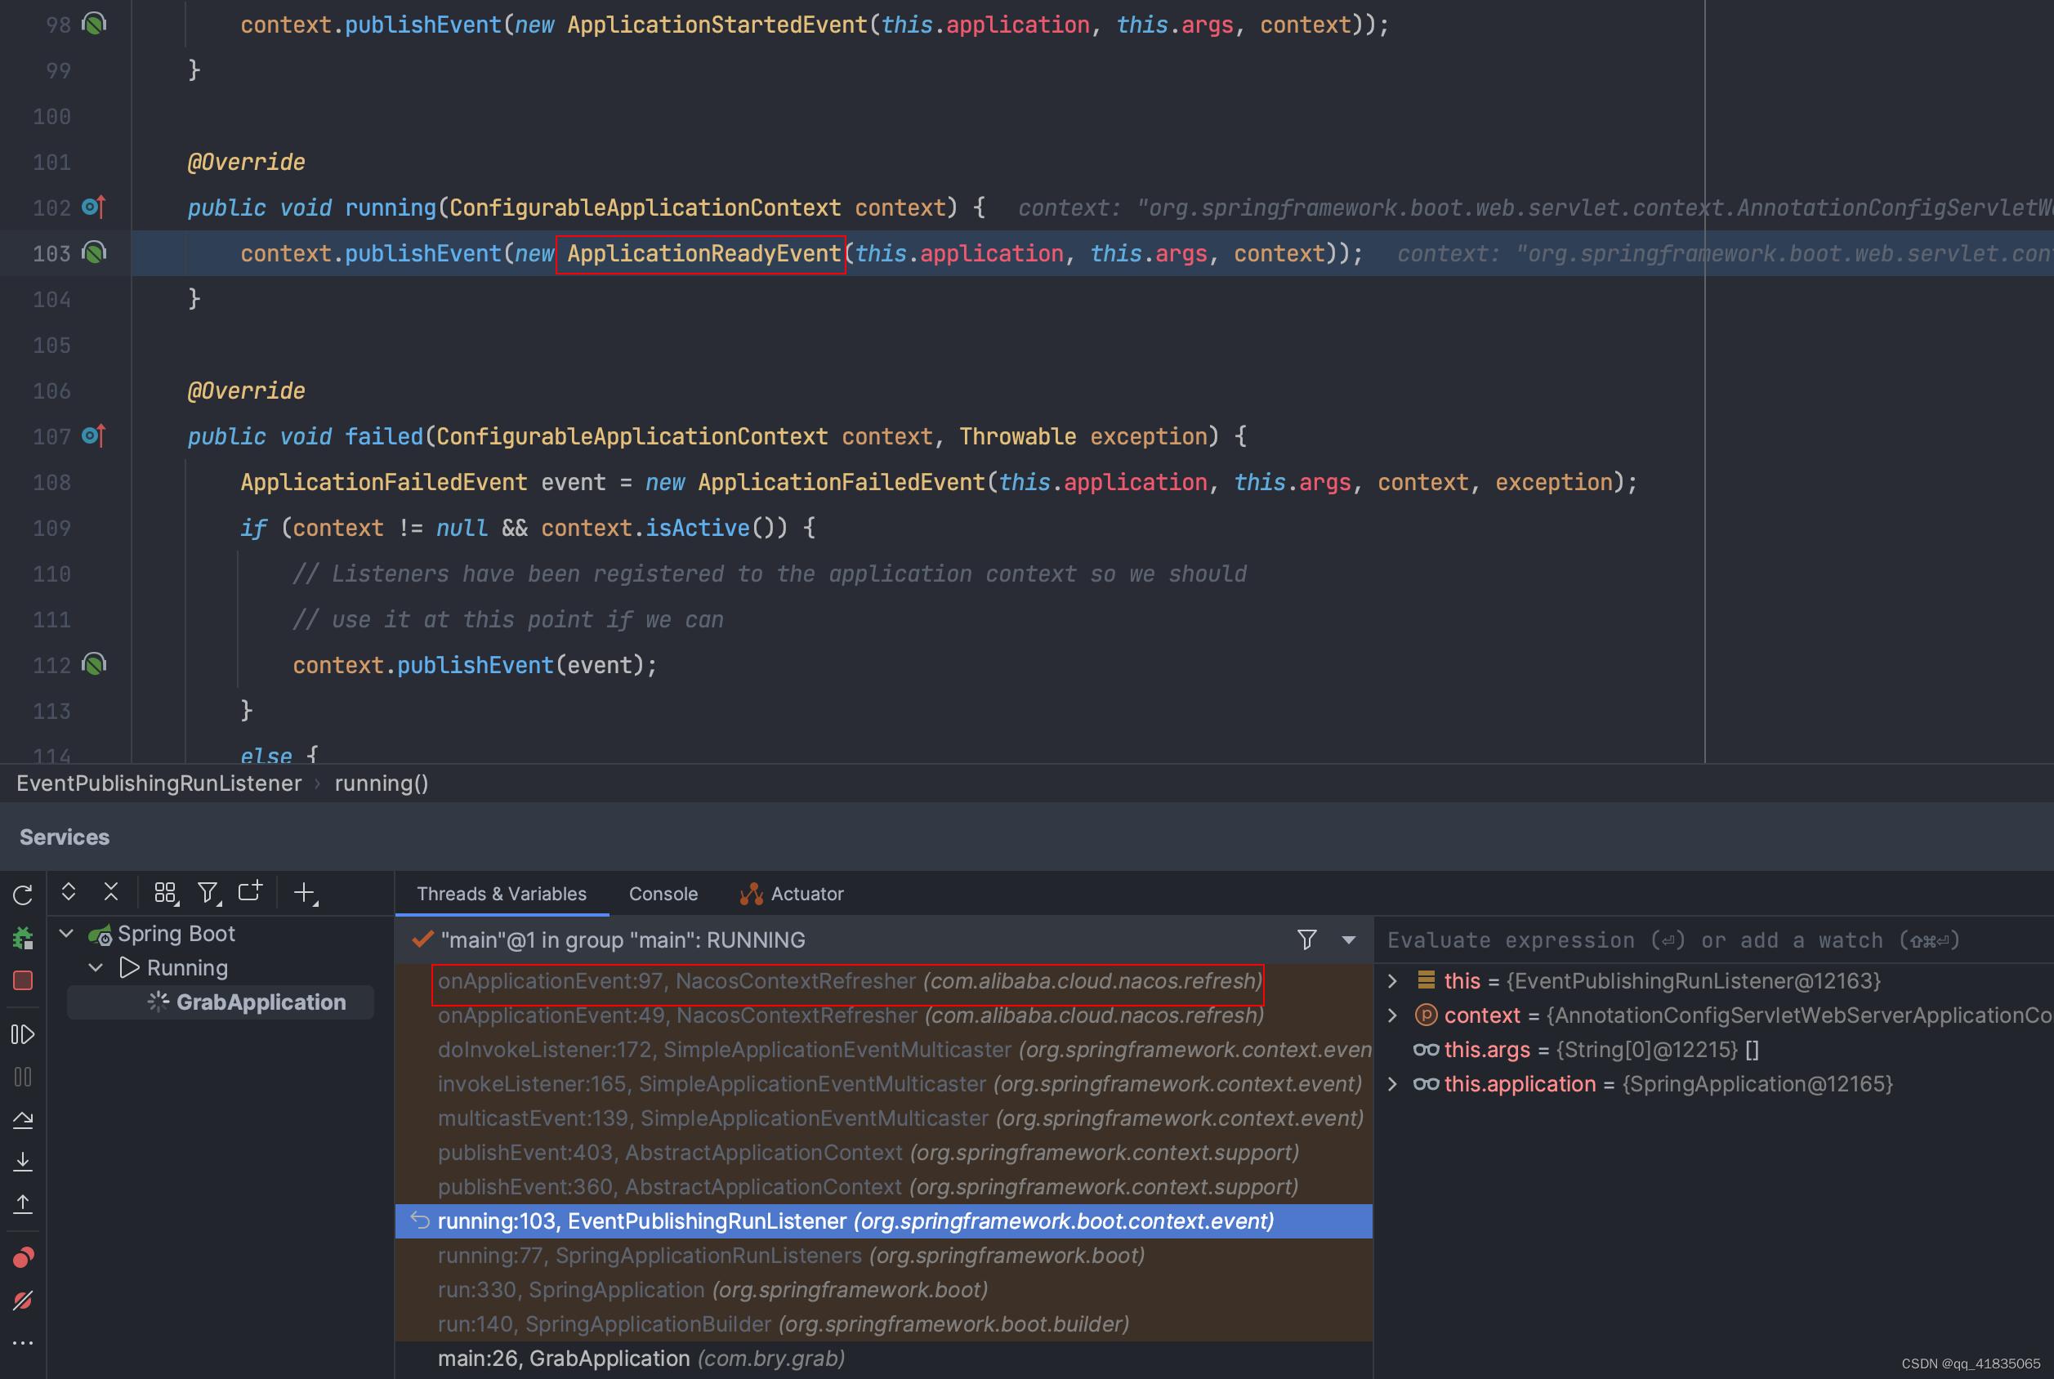Select the GrabApplication service item

261,1002
